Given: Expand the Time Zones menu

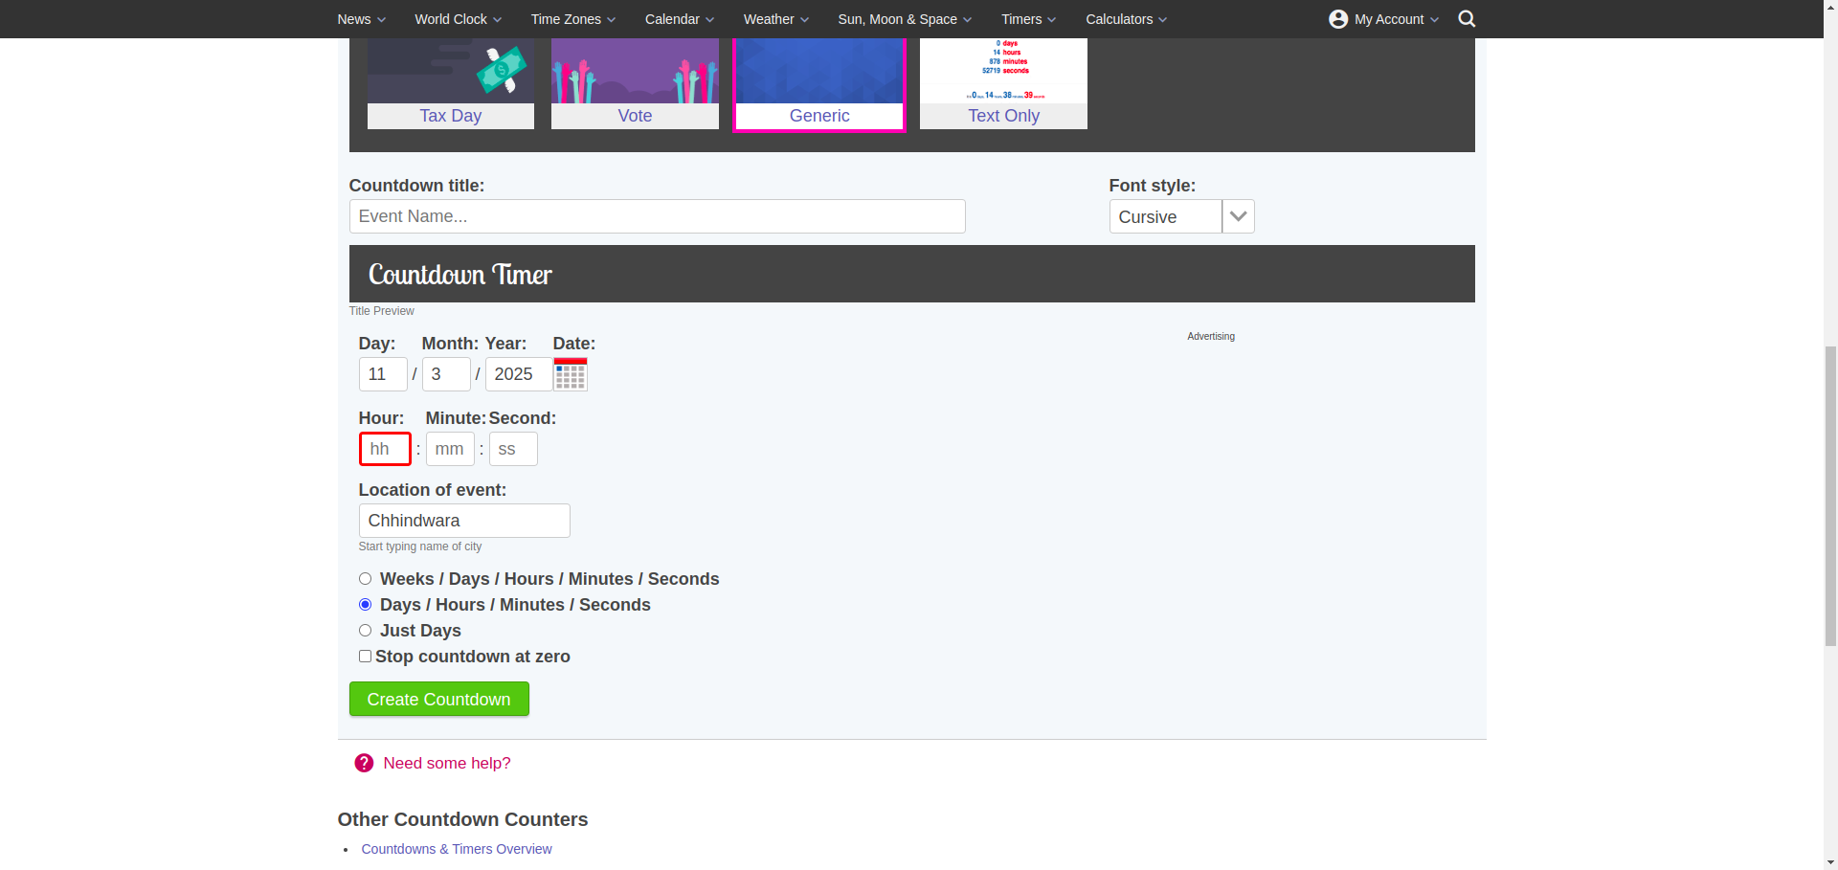Looking at the screenshot, I should point(573,19).
